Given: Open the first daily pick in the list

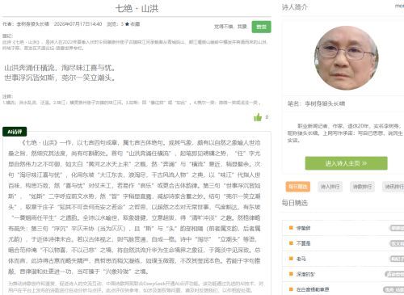Looking at the screenshot, I should click(303, 228).
